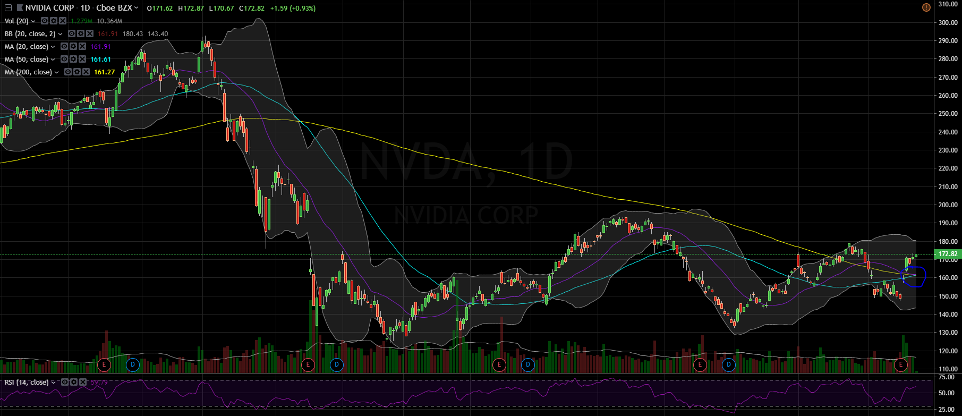Hide the Vol (20) indicator with eye icon

[45, 21]
